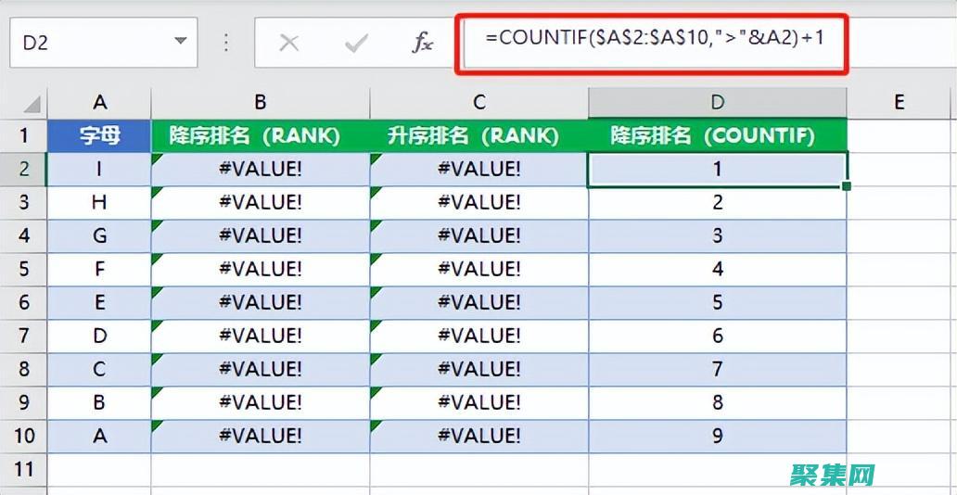Screen dimensions: 957x495
Task: Click the Cancel (X) formula bar icon
Action: point(289,43)
